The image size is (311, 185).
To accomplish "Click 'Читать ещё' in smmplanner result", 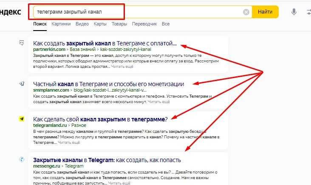I will (158, 102).
